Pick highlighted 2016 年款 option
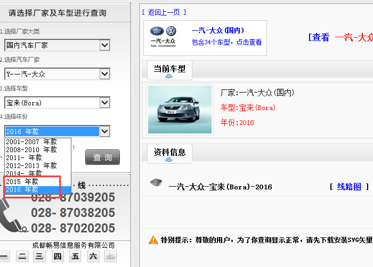The image size is (373, 267). [38, 189]
